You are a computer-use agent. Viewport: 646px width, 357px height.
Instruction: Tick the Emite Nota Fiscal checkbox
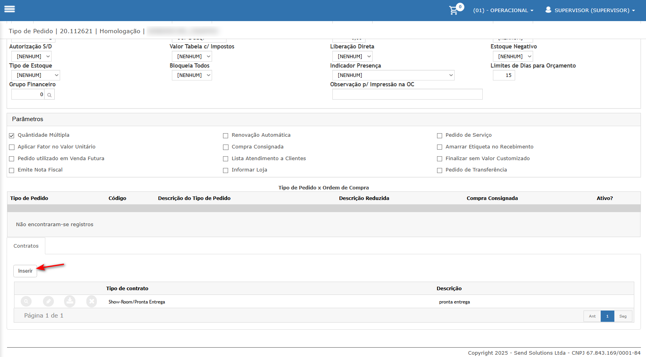[12, 170]
